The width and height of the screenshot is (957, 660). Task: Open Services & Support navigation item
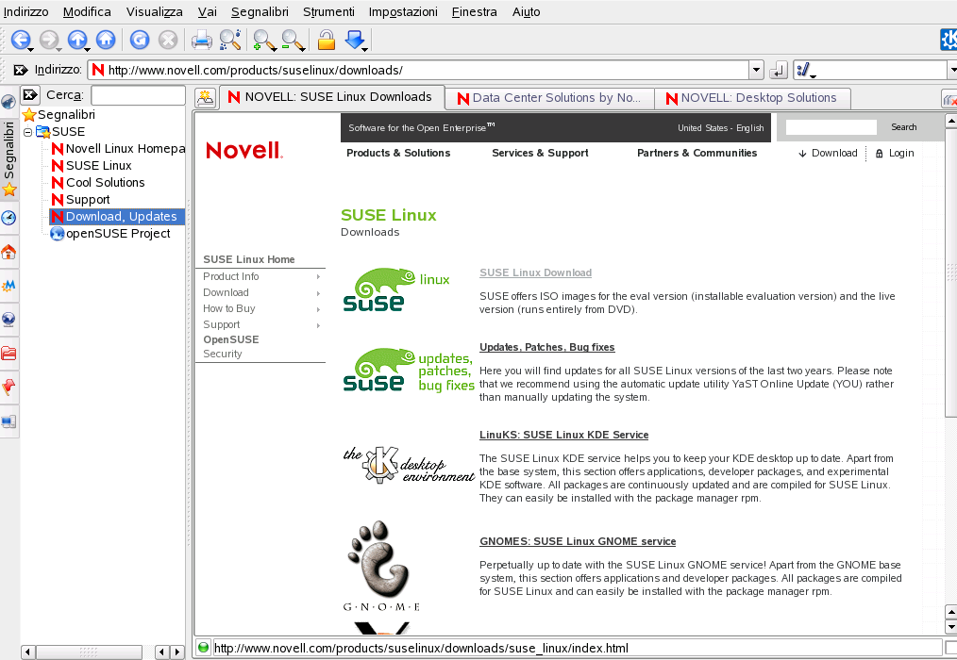pos(540,153)
